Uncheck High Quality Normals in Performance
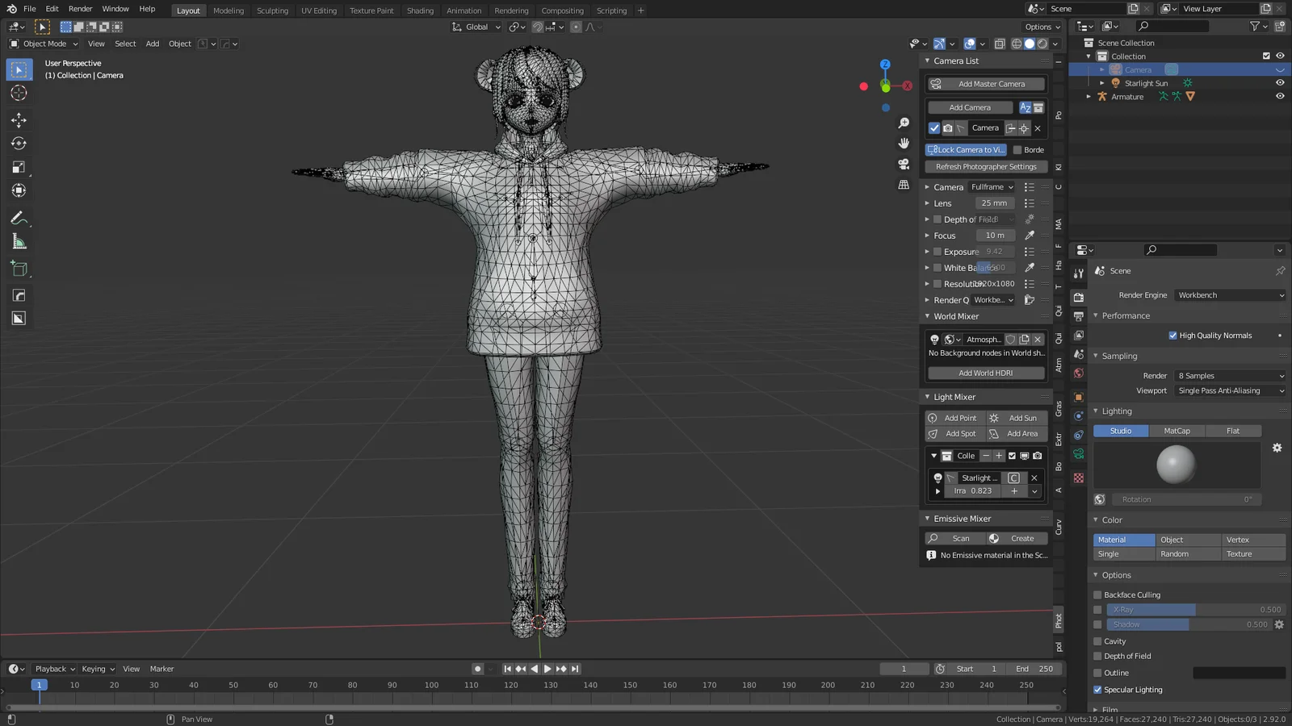Image resolution: width=1292 pixels, height=726 pixels. [1173, 335]
